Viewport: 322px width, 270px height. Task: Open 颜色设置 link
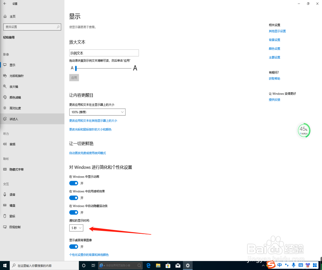coord(274,49)
